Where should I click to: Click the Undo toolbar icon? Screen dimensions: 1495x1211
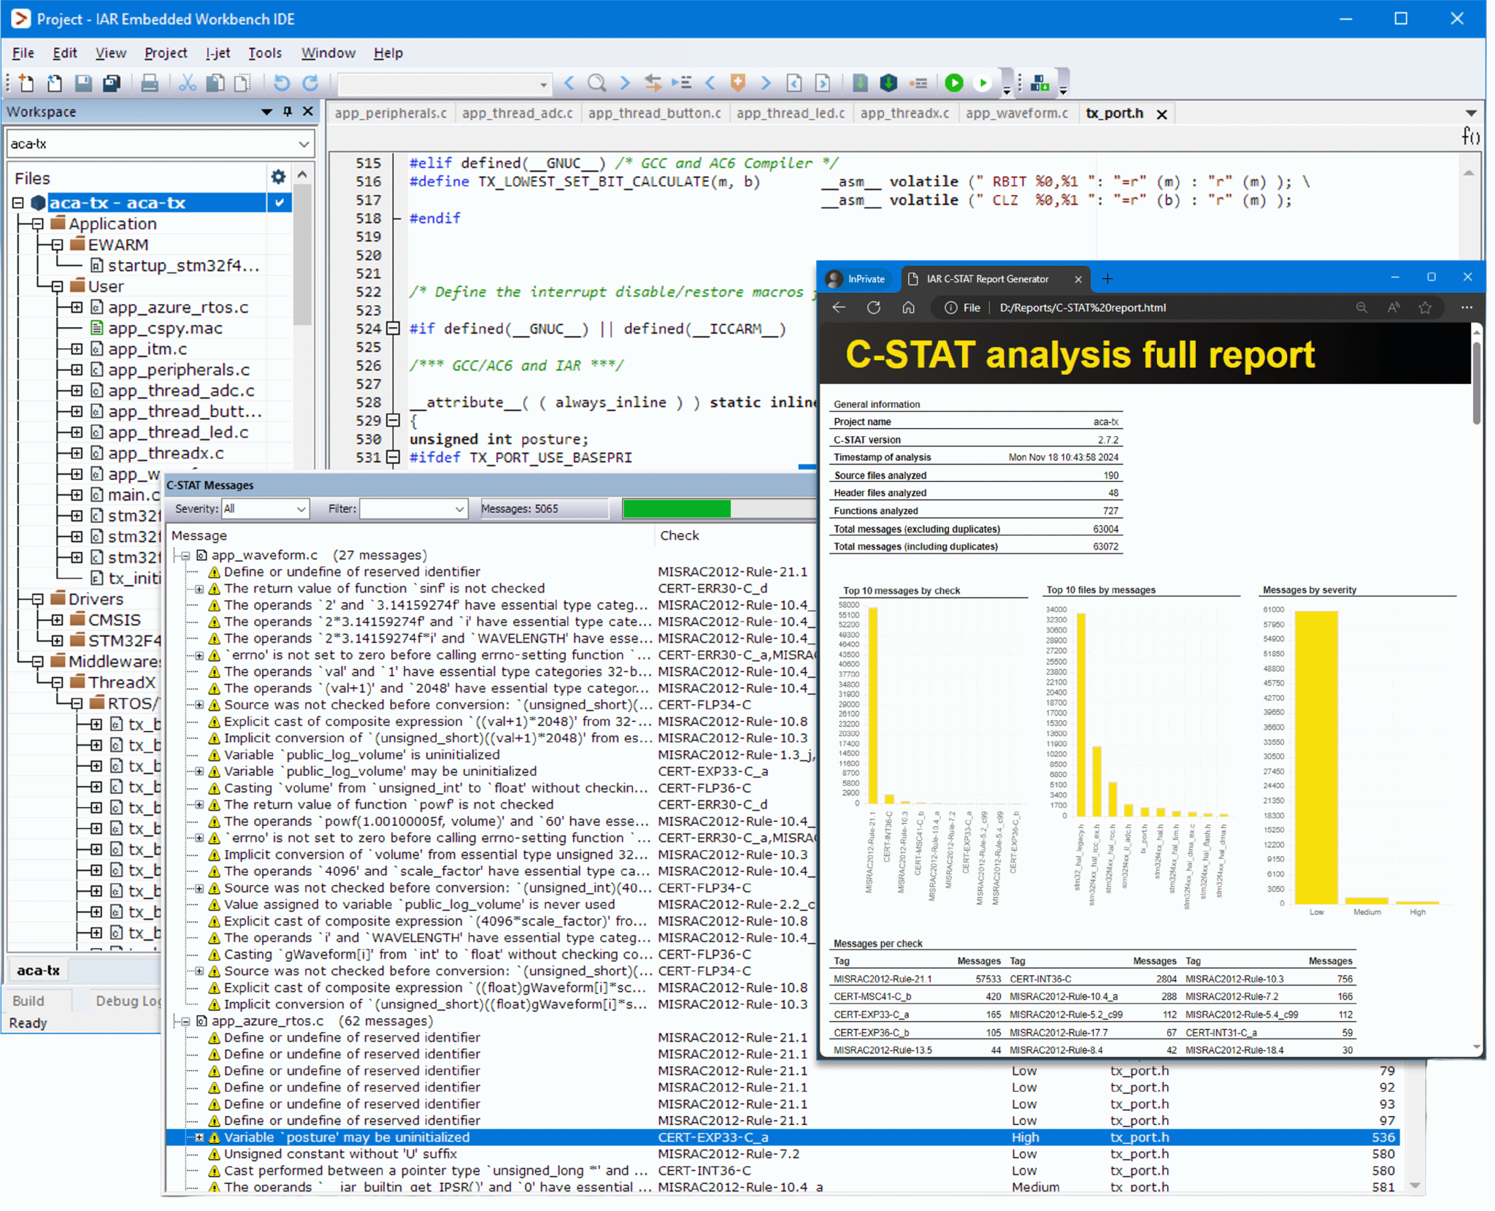pos(281,83)
